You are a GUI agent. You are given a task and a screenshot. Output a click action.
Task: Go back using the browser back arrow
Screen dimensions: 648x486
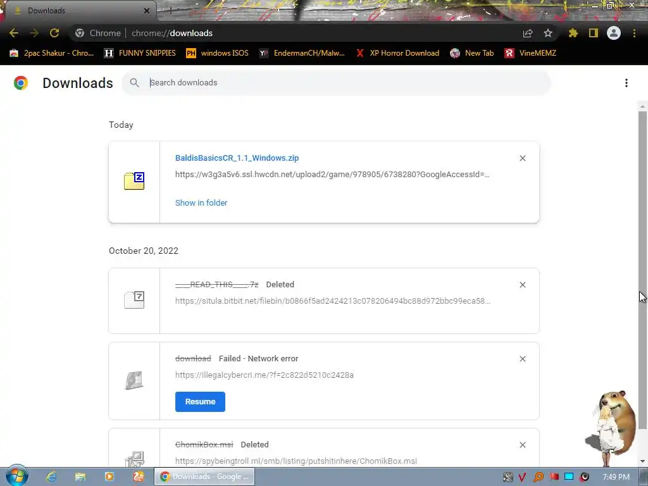click(x=14, y=33)
